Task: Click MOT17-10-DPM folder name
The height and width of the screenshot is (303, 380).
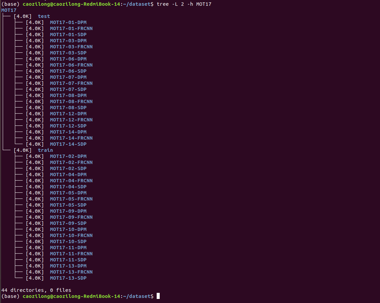Action: (68, 229)
